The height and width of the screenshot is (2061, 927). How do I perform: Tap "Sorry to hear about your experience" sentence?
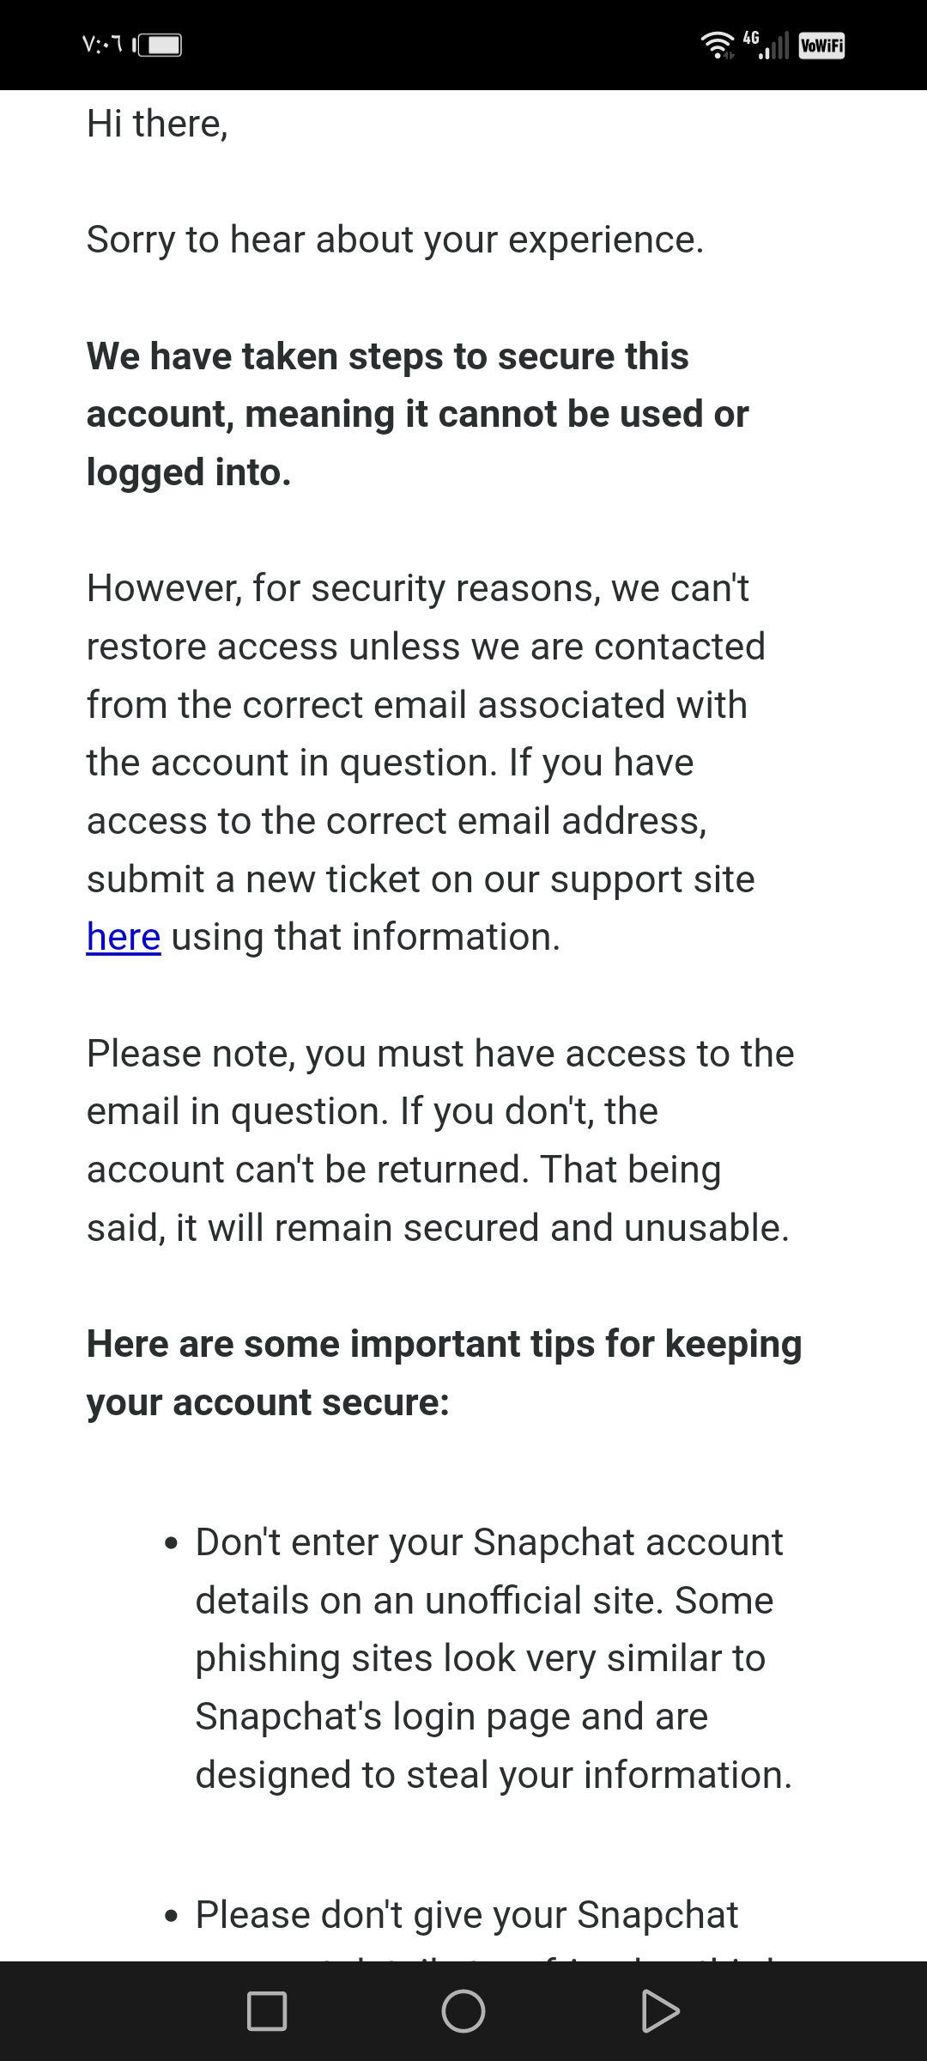tap(395, 240)
